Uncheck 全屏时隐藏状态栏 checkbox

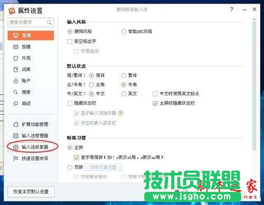(x=155, y=104)
